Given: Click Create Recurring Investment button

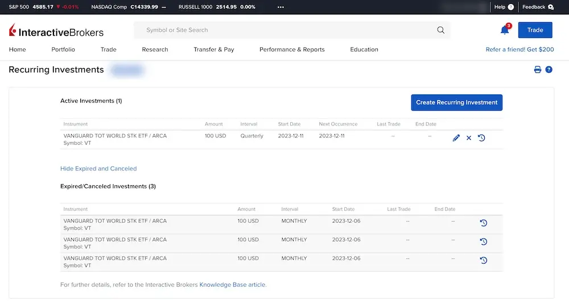Looking at the screenshot, I should [456, 102].
